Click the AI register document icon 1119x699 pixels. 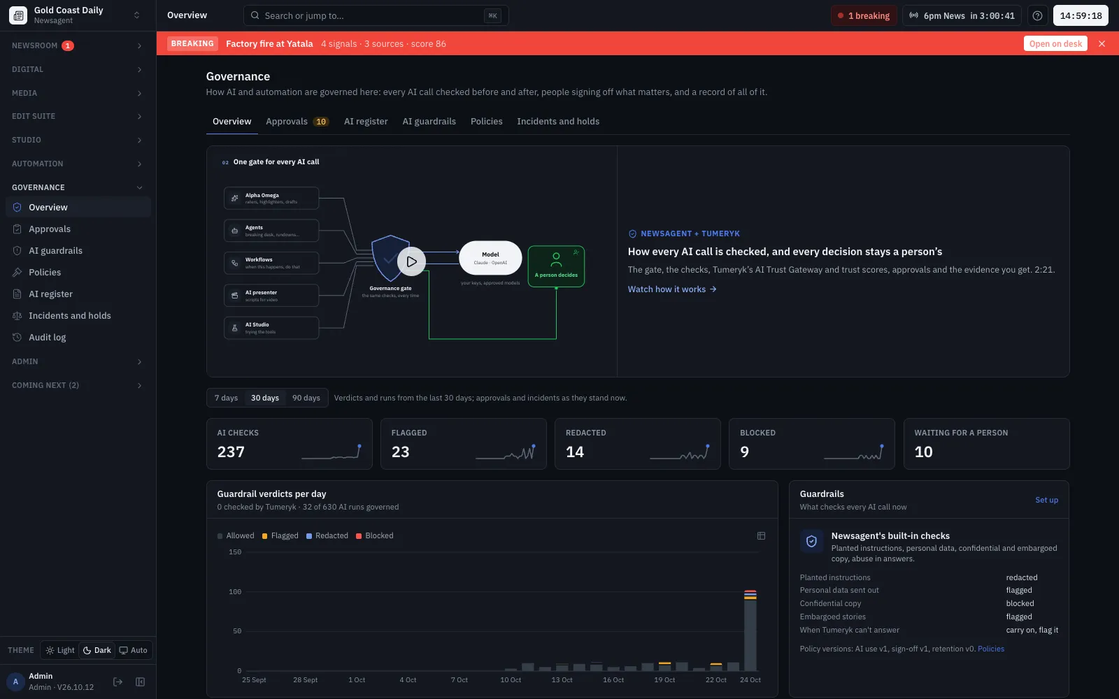[x=17, y=294]
